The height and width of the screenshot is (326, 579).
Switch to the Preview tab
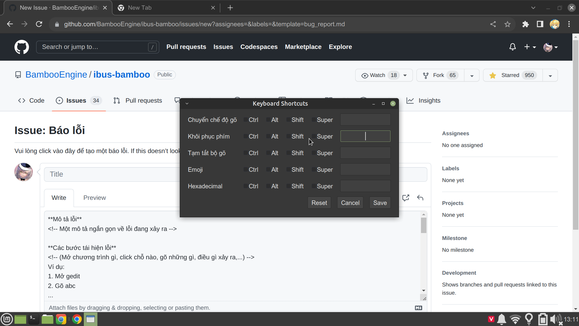tap(94, 198)
